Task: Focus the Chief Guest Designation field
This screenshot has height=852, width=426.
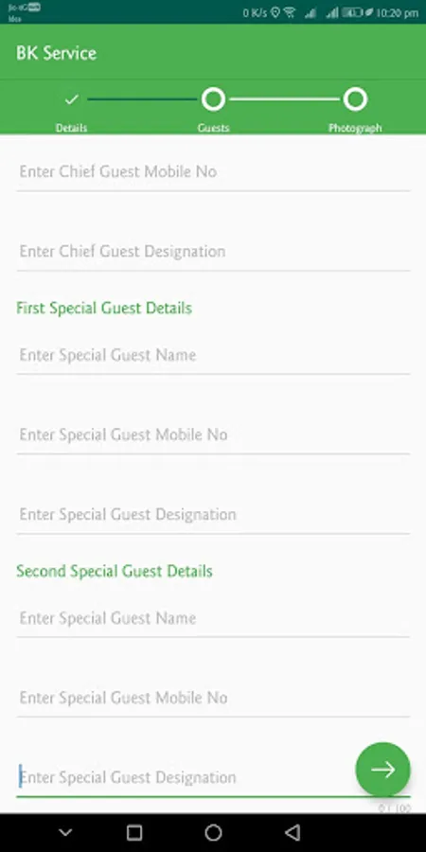Action: coord(213,252)
